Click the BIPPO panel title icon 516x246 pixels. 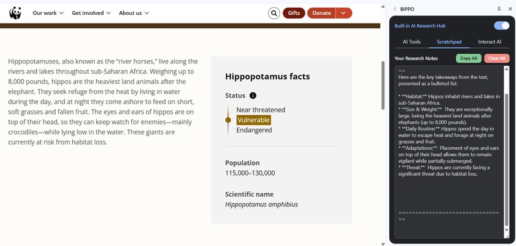(x=395, y=9)
